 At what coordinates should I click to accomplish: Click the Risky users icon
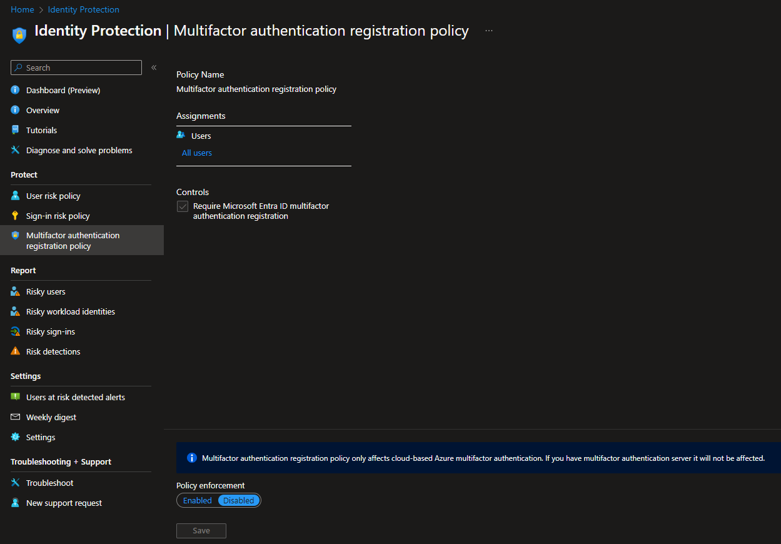coord(16,291)
